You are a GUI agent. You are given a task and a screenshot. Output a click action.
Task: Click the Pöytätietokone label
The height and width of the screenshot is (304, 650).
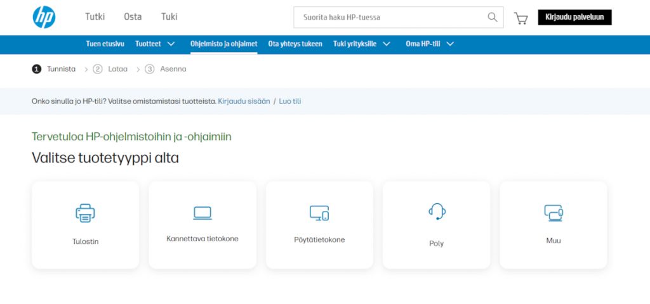point(319,240)
